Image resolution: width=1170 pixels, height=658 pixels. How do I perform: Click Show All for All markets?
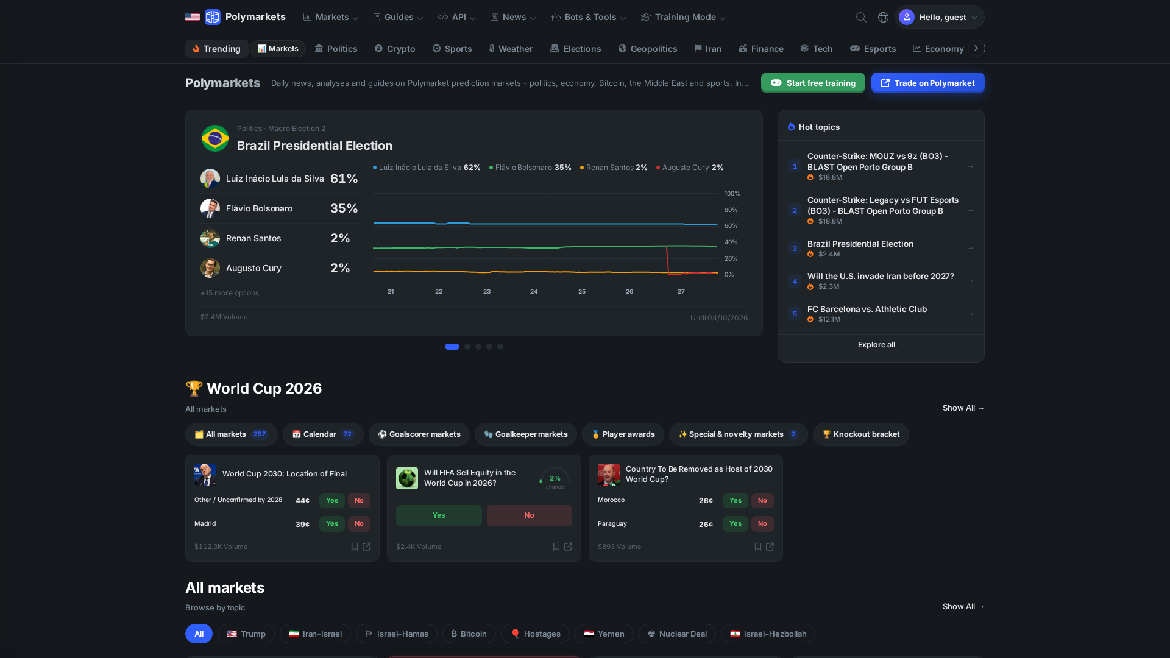click(x=963, y=607)
